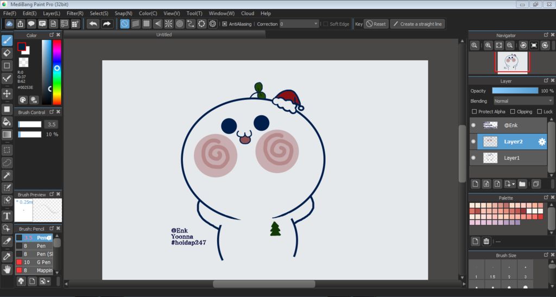The height and width of the screenshot is (297, 556).
Task: Enable the Soft Edge checkbox
Action: 326,24
